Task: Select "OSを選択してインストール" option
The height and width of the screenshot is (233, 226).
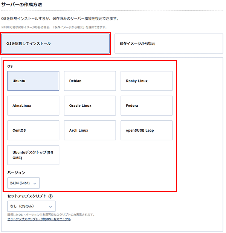Action: [55, 43]
